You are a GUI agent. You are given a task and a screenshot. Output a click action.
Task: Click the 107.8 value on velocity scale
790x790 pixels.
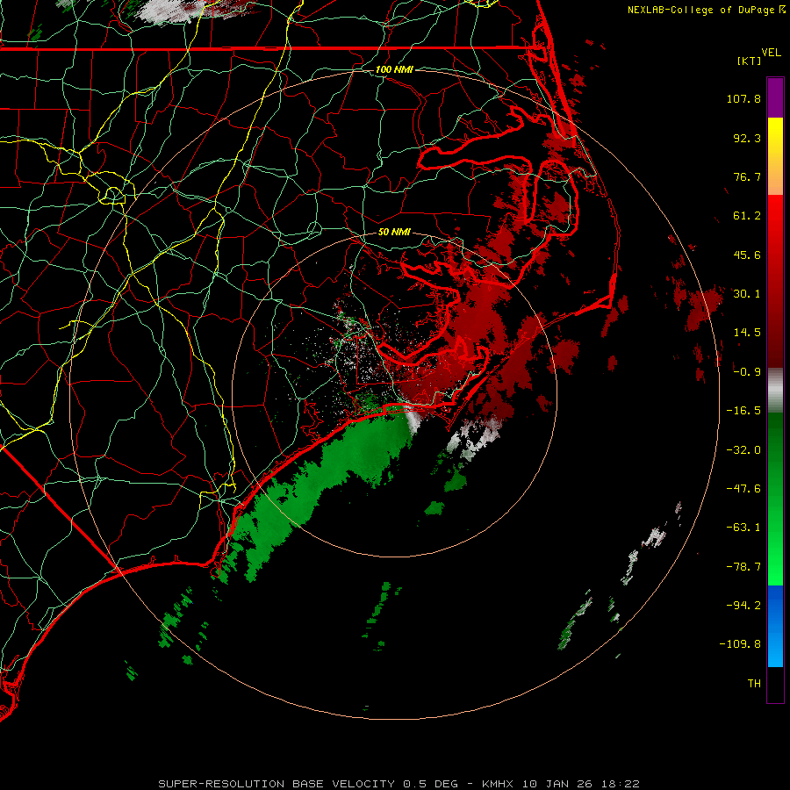coord(743,98)
